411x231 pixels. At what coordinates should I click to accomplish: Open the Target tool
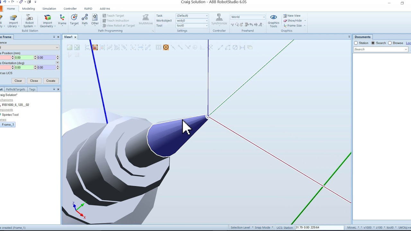(x=74, y=20)
